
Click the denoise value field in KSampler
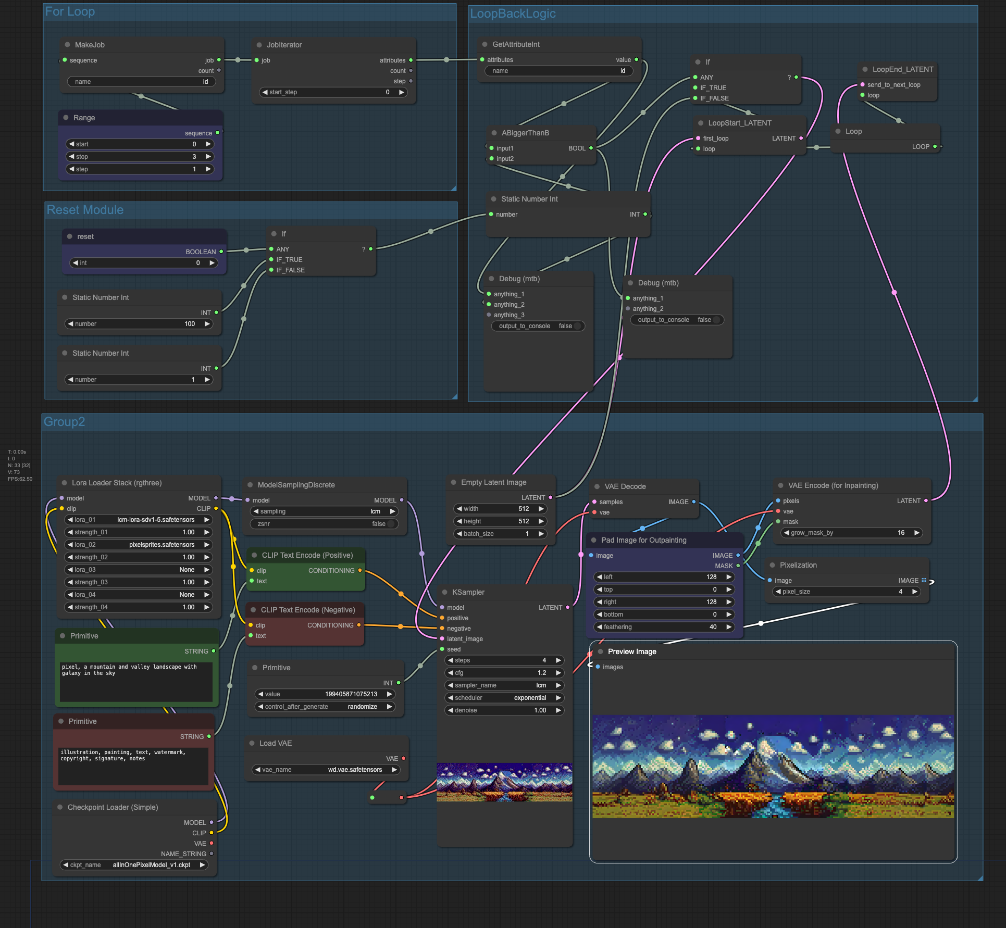[x=504, y=710]
